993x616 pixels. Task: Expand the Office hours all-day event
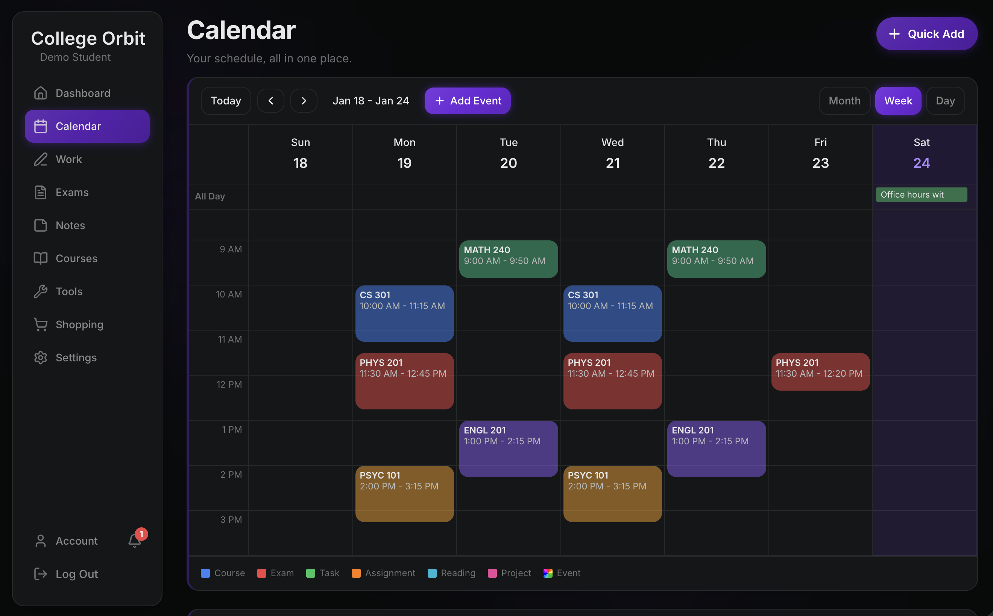pos(921,195)
